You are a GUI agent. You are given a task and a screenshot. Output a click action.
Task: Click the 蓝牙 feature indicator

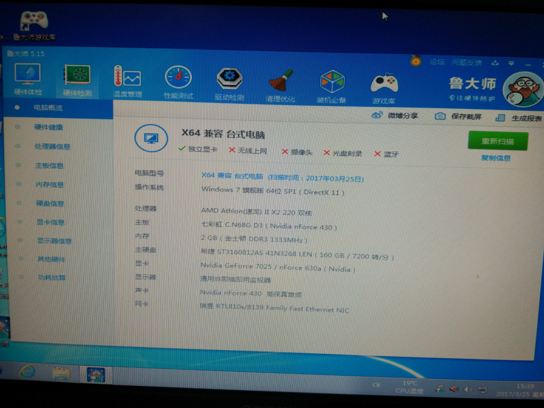tap(386, 154)
